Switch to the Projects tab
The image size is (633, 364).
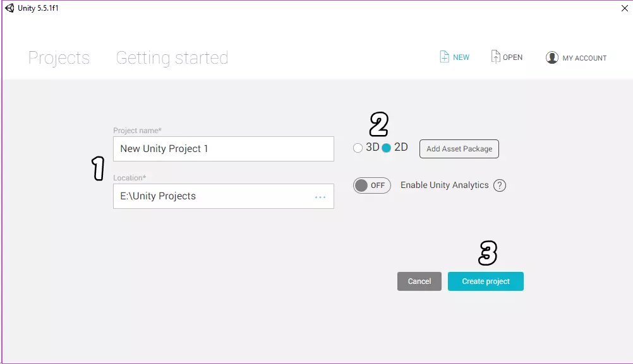(x=59, y=58)
